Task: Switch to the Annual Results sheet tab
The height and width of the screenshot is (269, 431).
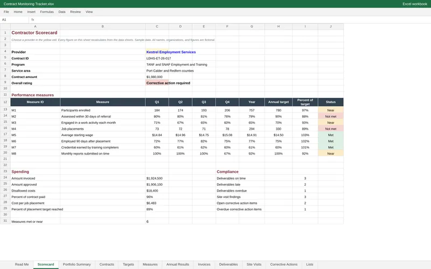Action: [178, 264]
